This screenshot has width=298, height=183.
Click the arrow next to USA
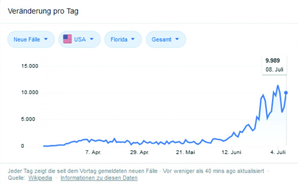92,39
